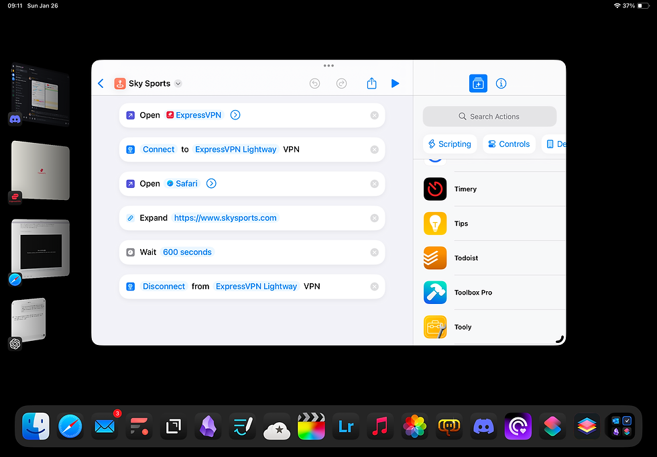Image resolution: width=657 pixels, height=457 pixels.
Task: Remove the Disconnect from VPN action
Action: [x=375, y=287]
